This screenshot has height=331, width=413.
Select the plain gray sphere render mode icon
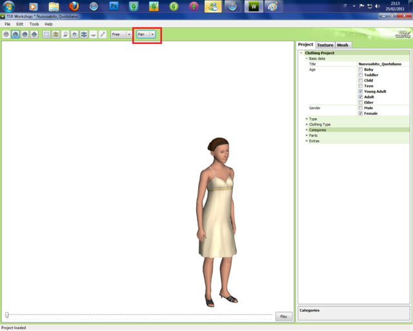6,34
